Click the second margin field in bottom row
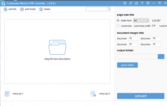The width and height of the screenshot is (167, 106). pos(157,44)
